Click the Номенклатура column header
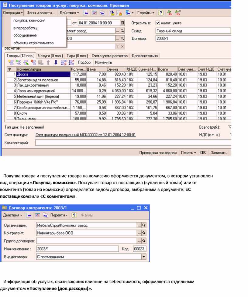 coord(43,69)
